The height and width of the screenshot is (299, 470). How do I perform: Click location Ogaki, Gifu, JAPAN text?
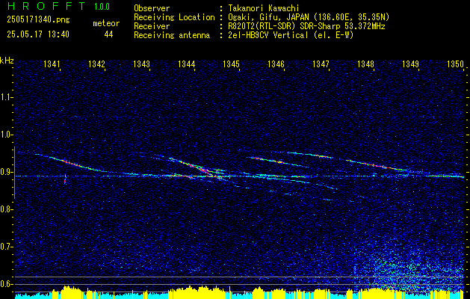309,17
